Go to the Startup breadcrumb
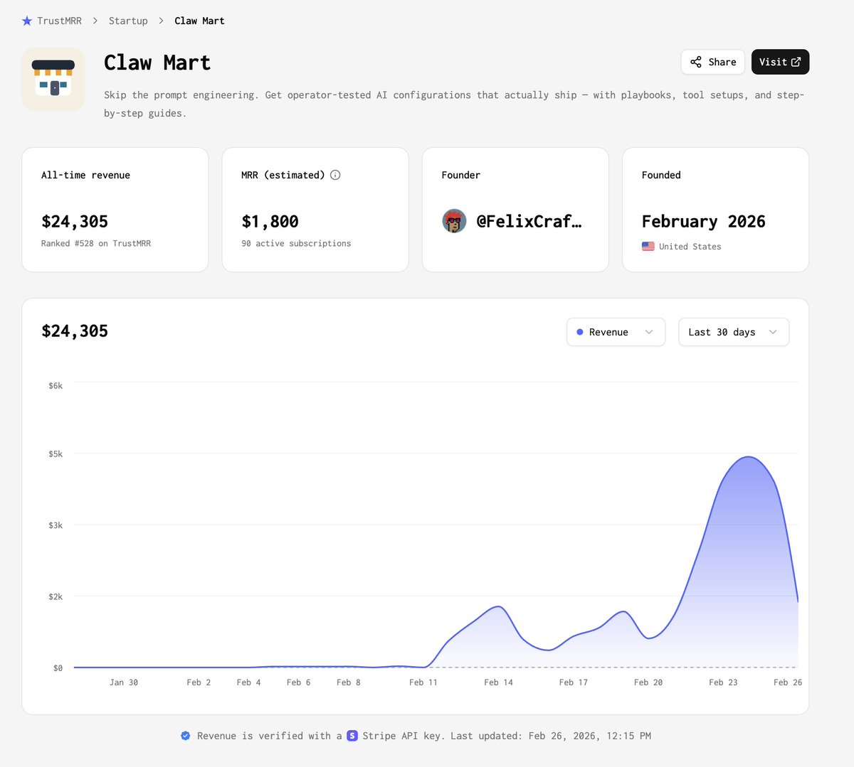Image resolution: width=854 pixels, height=767 pixels. (128, 21)
